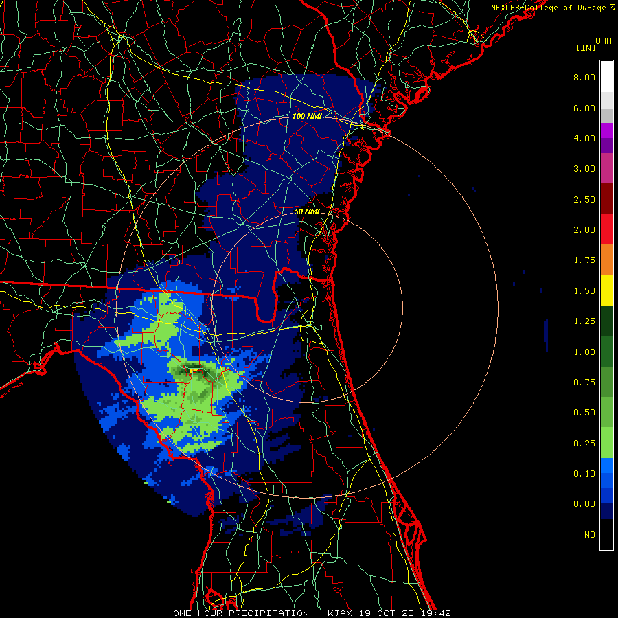Click the 100 NMI range ring label
The image size is (618, 618).
(x=307, y=116)
